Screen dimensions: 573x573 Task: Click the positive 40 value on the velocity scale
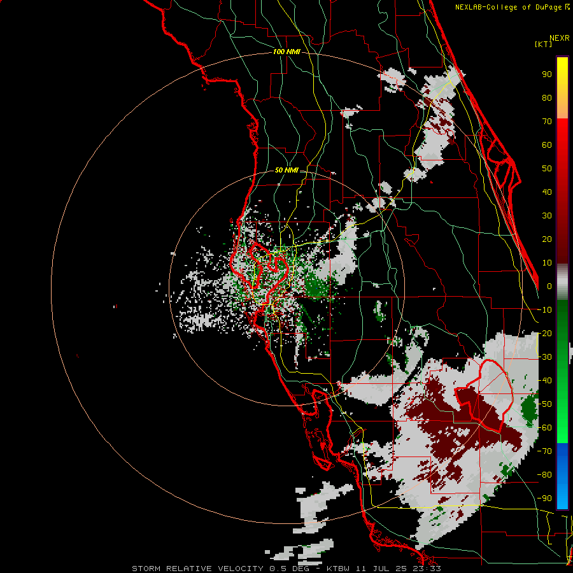[x=547, y=192]
